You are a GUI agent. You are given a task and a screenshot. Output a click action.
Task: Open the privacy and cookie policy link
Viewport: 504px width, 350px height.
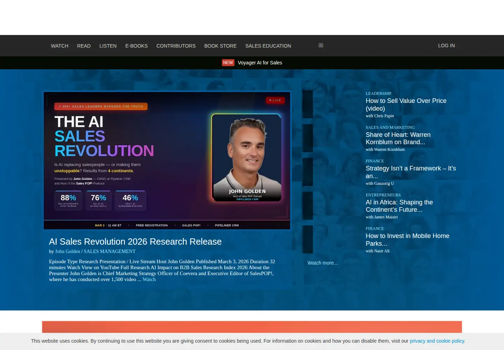pos(437,341)
